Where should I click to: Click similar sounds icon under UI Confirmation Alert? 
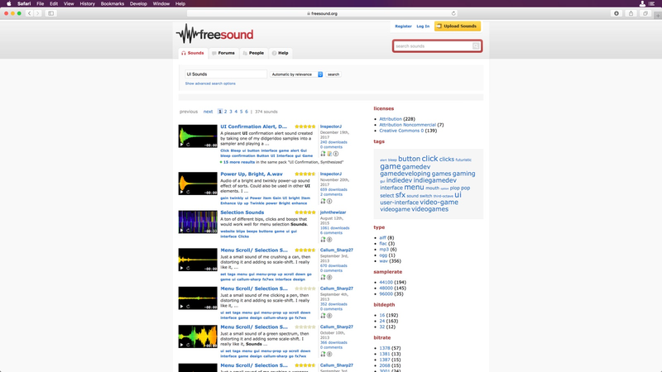tap(323, 154)
